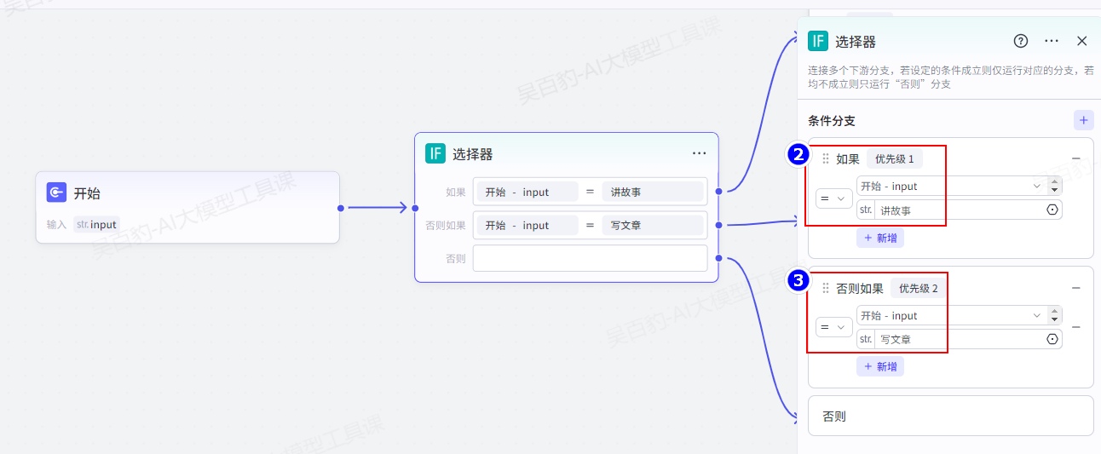Screen dimensions: 1101x454
Task: Grab the drag handle of 否则如果 branch
Action: (826, 289)
